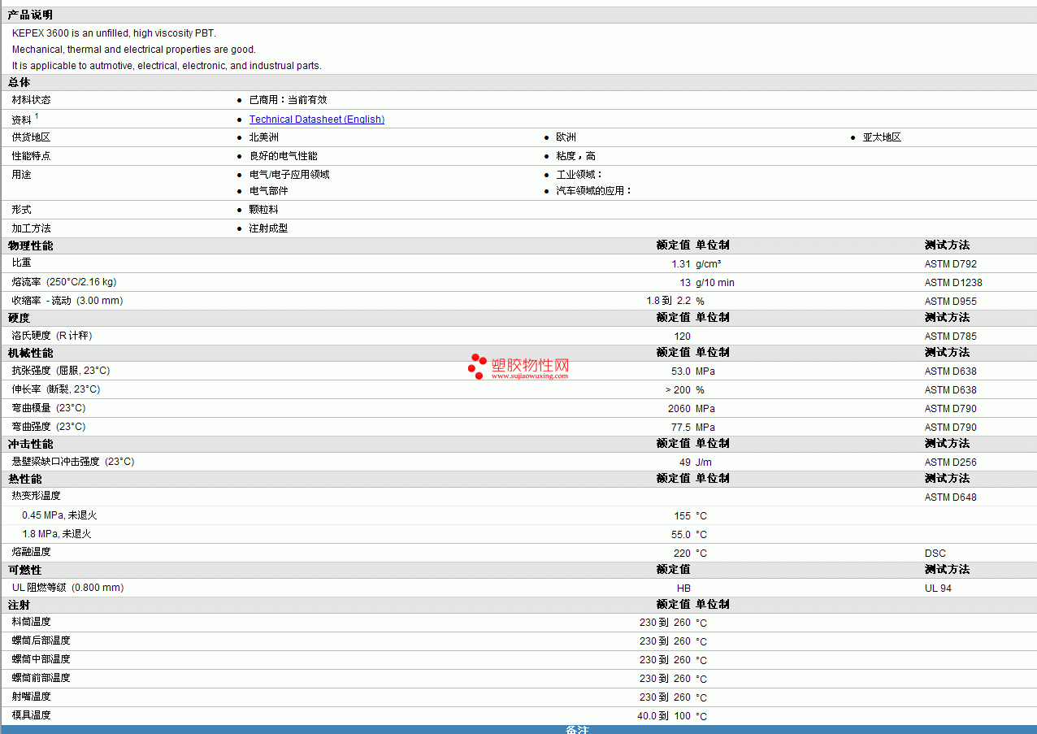Click the 物理性能 section header
This screenshot has width=1037, height=734.
[30, 245]
